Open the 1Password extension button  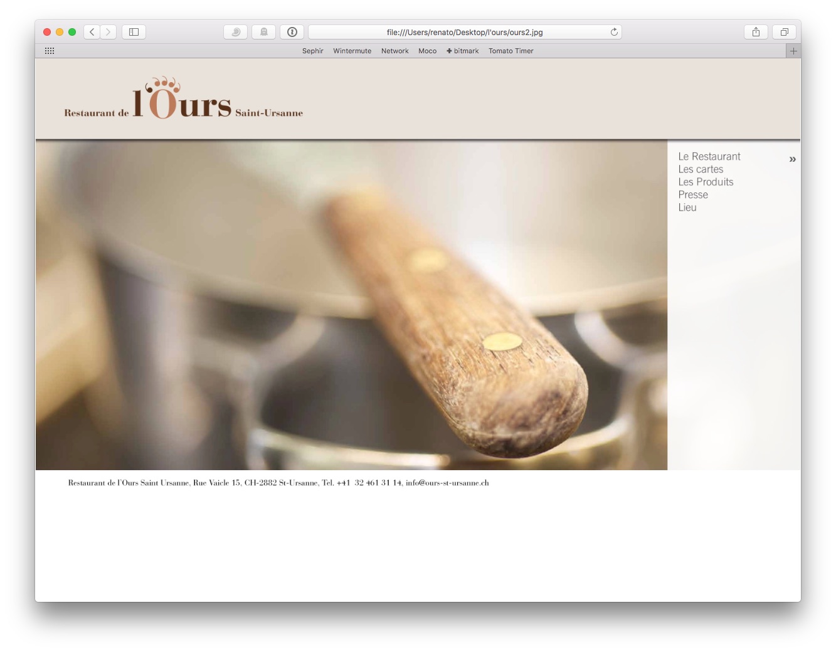pos(292,32)
